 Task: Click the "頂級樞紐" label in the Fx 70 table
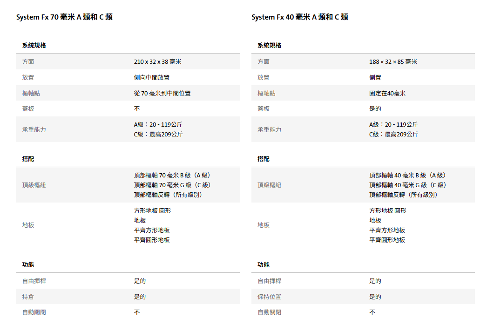point(34,185)
